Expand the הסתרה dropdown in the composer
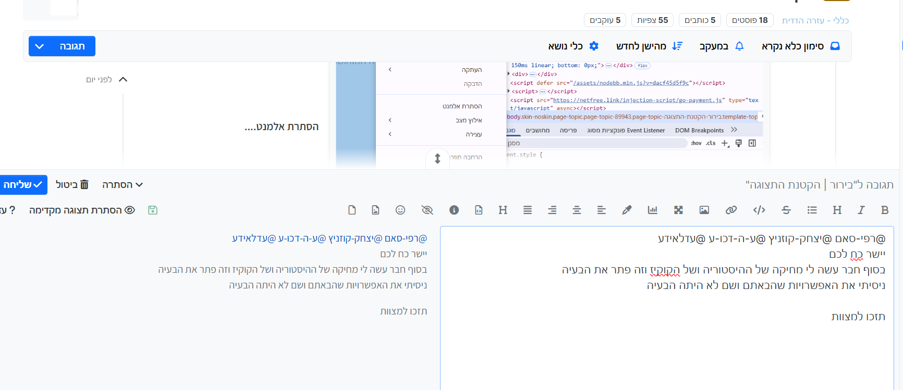This screenshot has height=390, width=903. pyautogui.click(x=123, y=185)
